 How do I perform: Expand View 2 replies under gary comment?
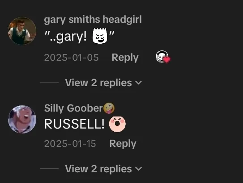[103, 83]
